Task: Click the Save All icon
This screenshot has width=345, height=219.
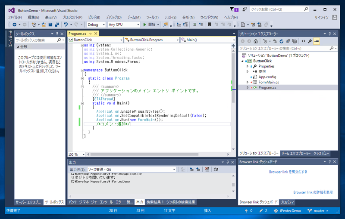Action: (57, 25)
